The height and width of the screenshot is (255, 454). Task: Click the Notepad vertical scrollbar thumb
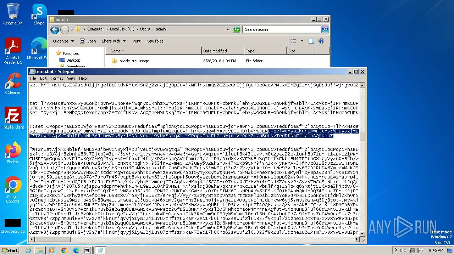click(x=362, y=137)
